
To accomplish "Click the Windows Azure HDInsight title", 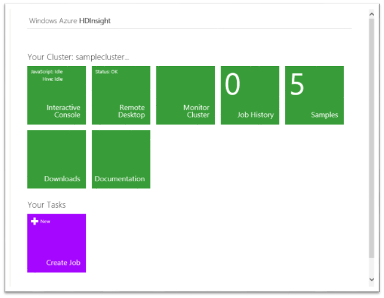I will [x=70, y=21].
